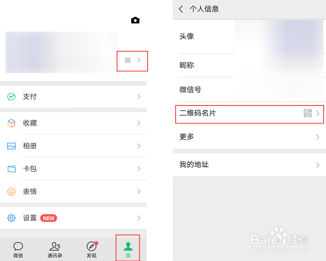The image size is (326, 261).
Task: Open the 相册 album picture icon
Action: coord(11,146)
